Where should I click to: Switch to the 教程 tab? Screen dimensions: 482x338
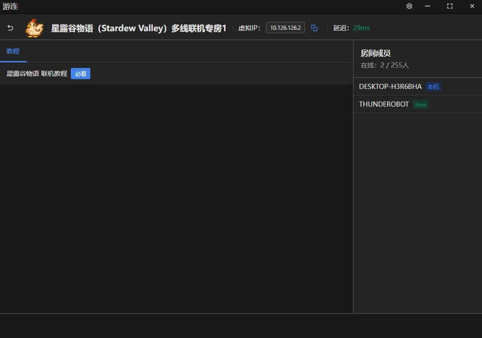(x=13, y=51)
